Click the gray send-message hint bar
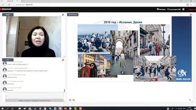 tap(34, 101)
